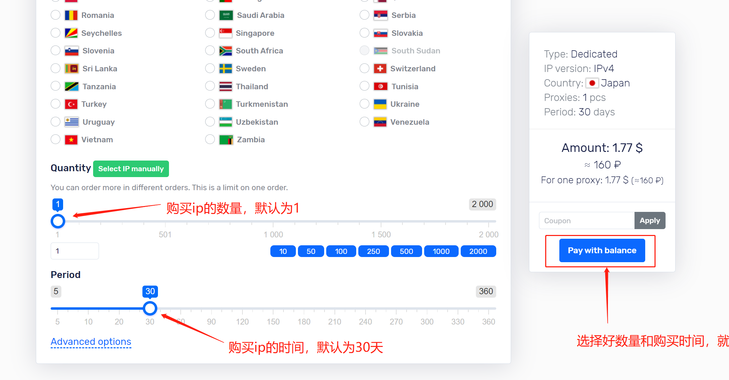Viewport: 729px width, 380px height.
Task: Click the Slovenia flag icon
Action: coord(72,51)
